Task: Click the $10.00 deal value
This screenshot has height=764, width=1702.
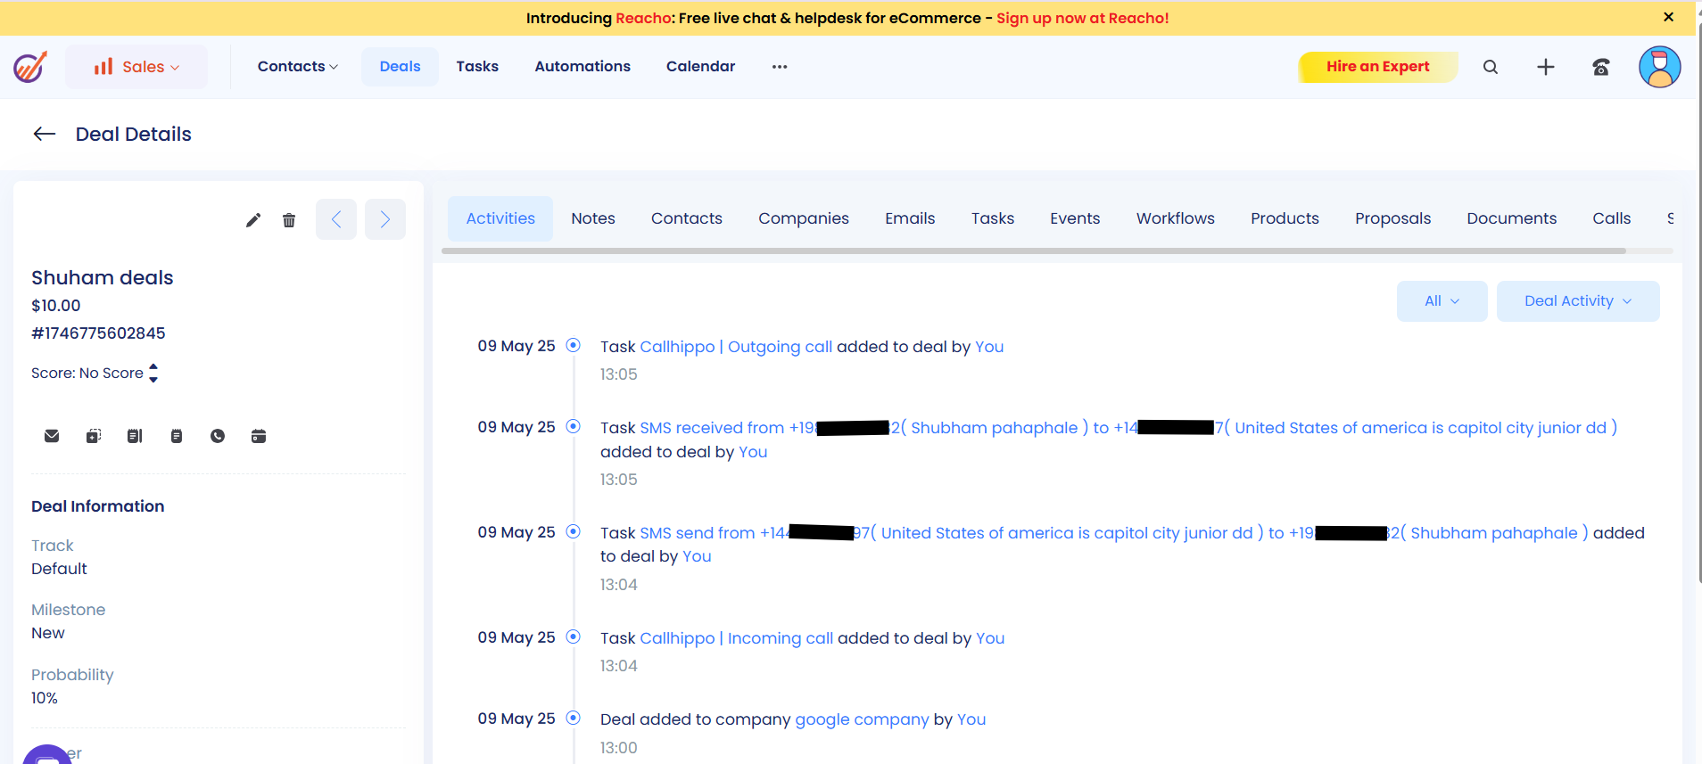Action: point(56,306)
